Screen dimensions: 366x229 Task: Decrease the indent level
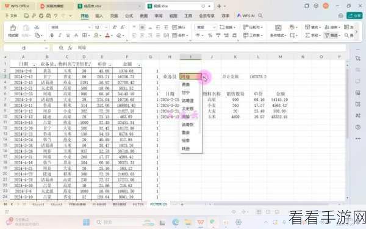click(158, 27)
